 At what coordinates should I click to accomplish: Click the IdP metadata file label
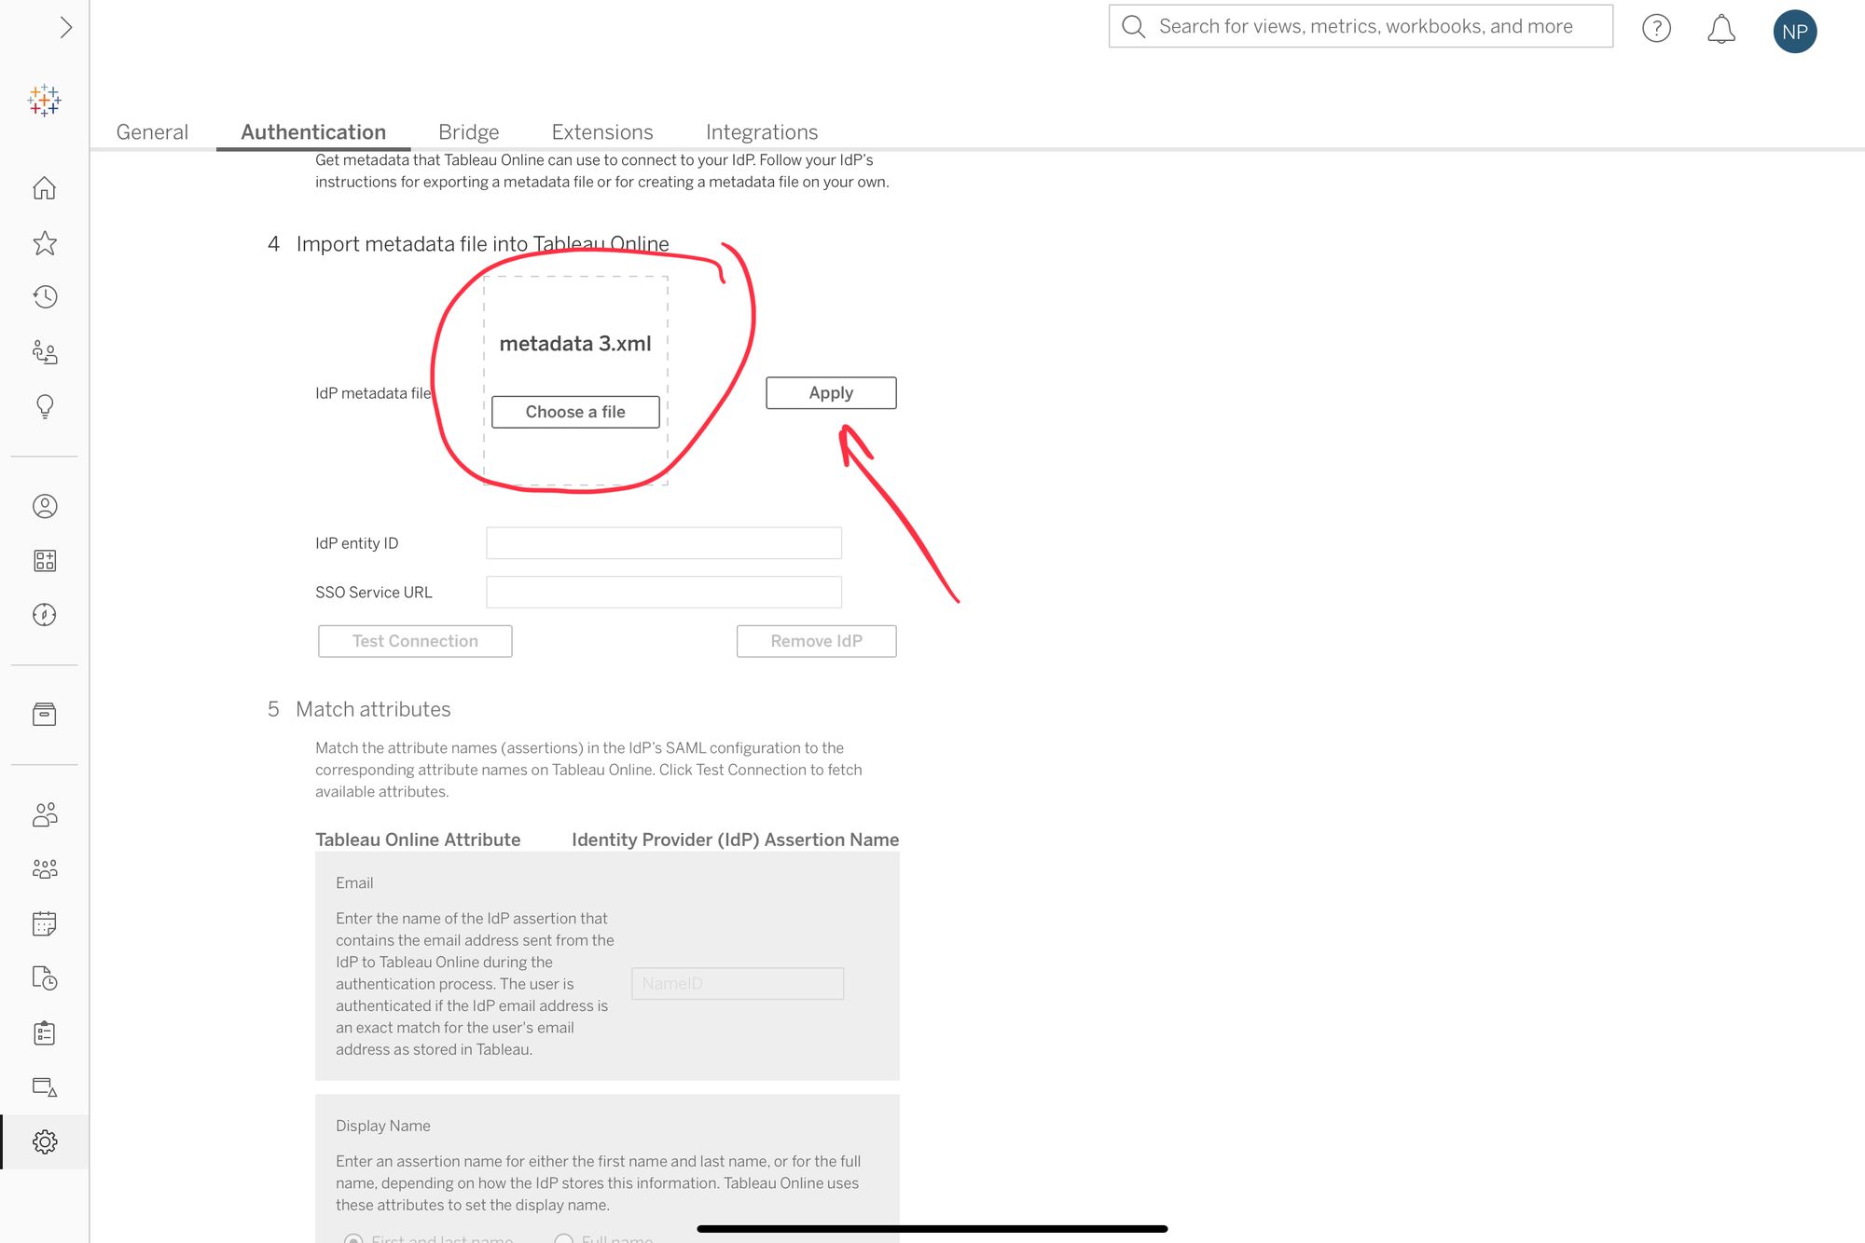click(x=373, y=393)
